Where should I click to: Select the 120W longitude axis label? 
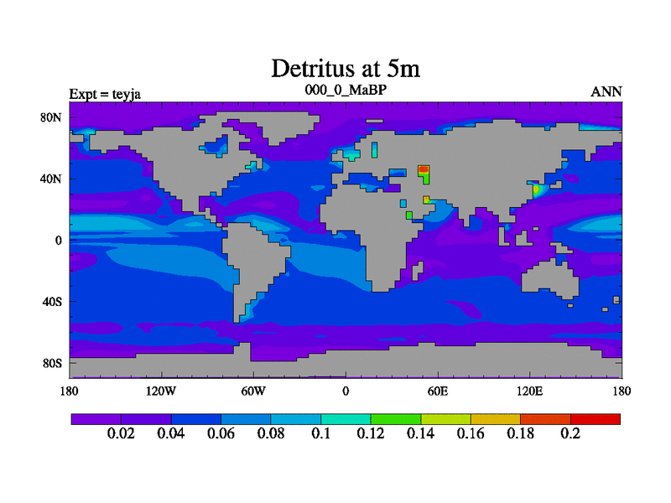(x=160, y=391)
